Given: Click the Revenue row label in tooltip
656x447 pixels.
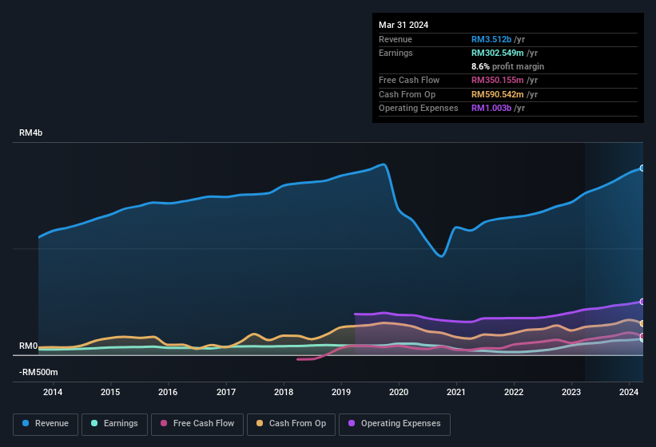Looking at the screenshot, I should pos(396,39).
